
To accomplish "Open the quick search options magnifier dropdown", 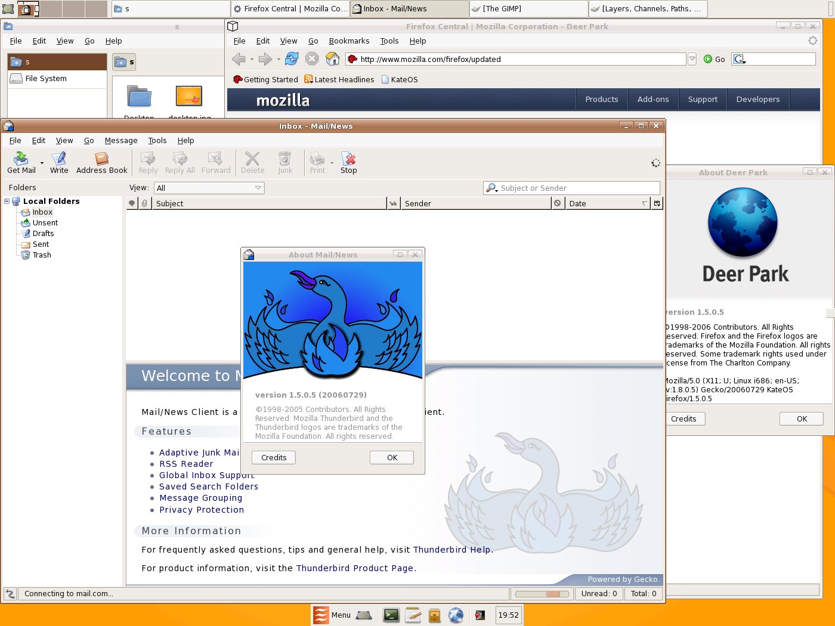I will pos(492,188).
